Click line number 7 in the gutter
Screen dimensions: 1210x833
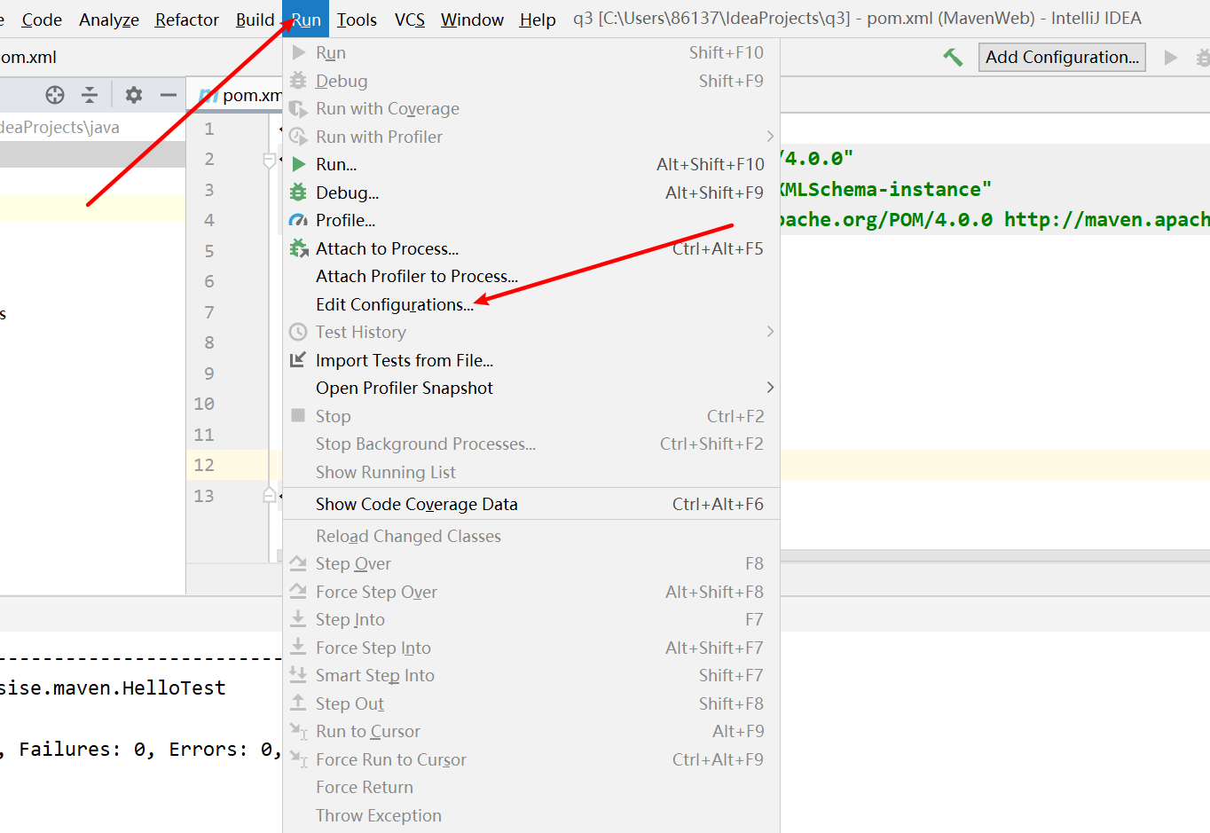(209, 312)
